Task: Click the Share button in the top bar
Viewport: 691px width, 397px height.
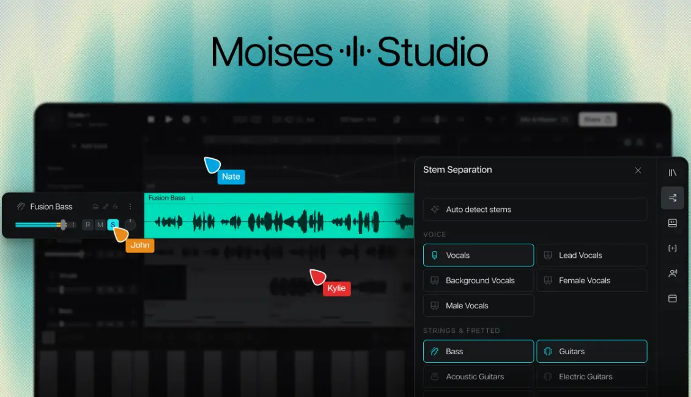Action: tap(597, 119)
